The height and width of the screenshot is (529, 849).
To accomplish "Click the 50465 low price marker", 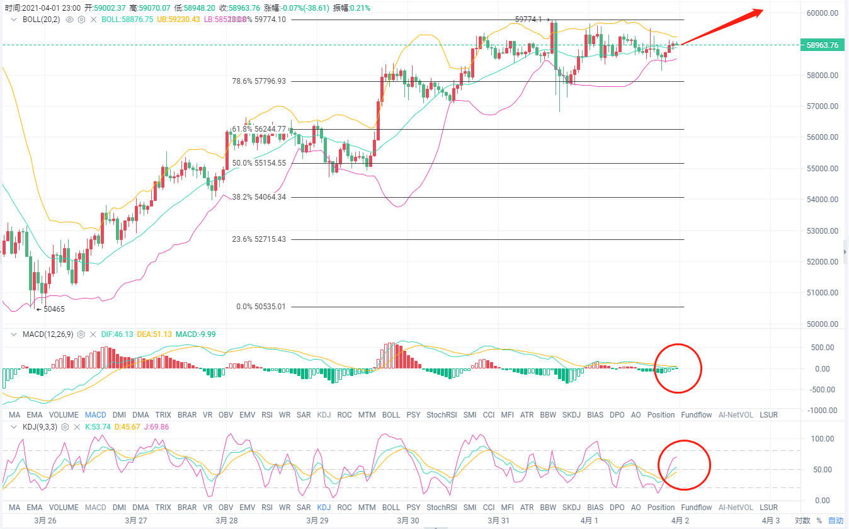I will [x=50, y=309].
